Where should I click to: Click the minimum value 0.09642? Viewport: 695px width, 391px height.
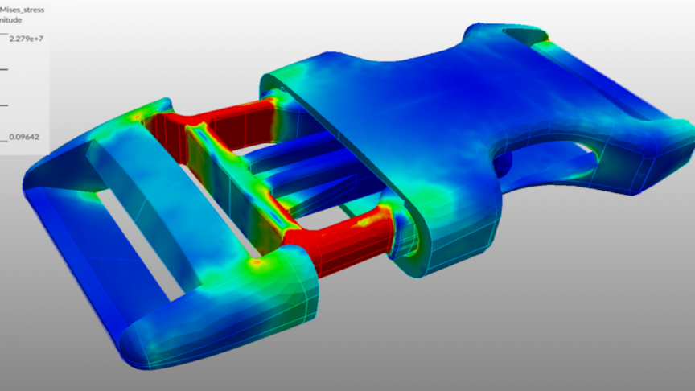[x=25, y=138]
